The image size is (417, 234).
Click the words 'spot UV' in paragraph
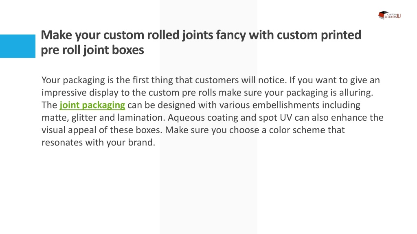pos(275,117)
